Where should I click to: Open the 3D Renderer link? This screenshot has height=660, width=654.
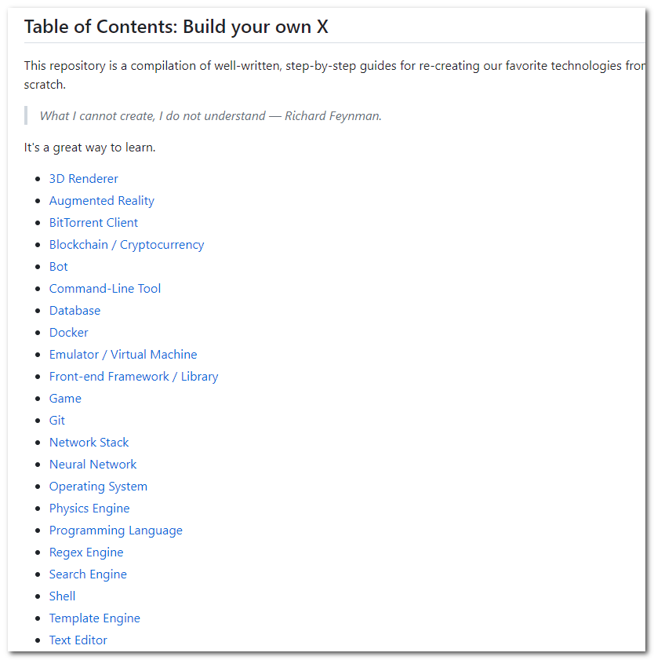tap(83, 179)
